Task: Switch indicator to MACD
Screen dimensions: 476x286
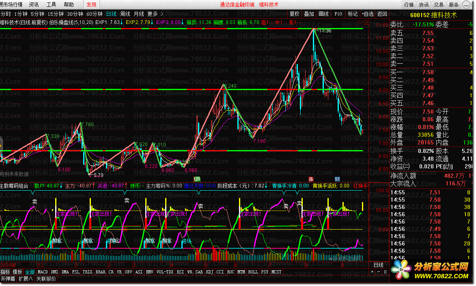Action: pos(43,272)
